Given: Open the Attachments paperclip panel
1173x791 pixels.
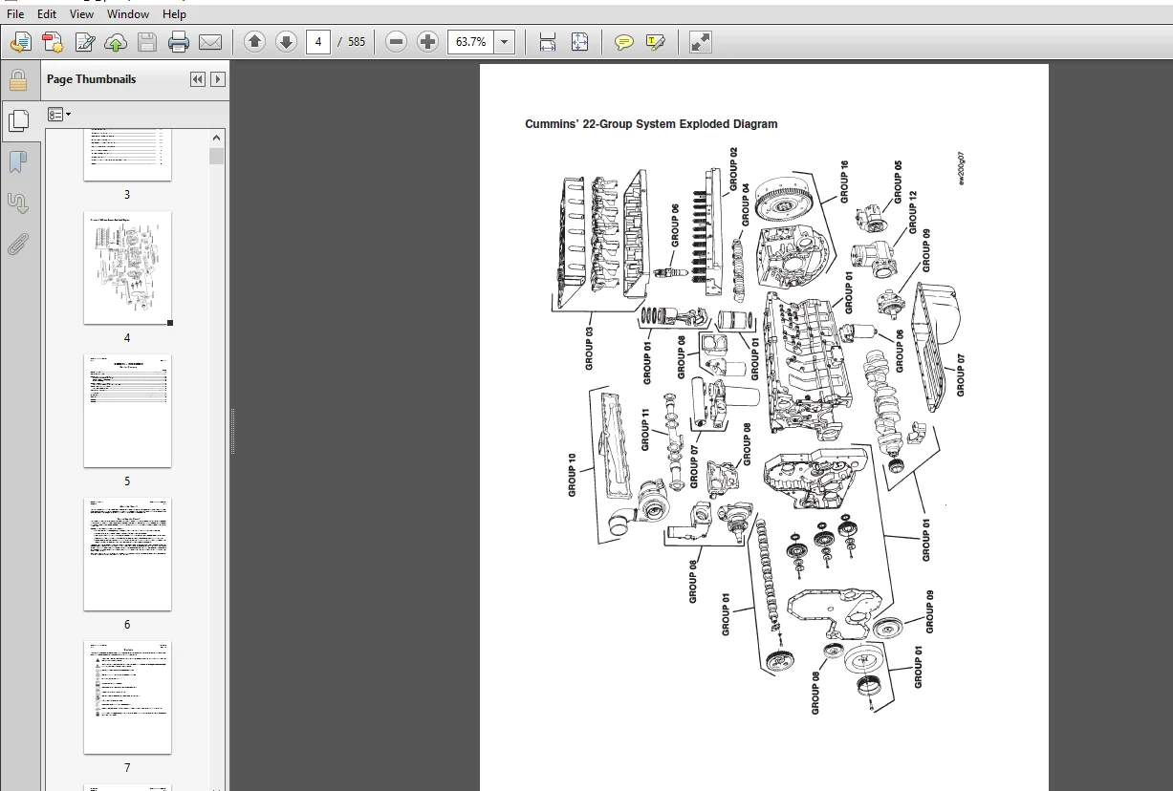Looking at the screenshot, I should pyautogui.click(x=17, y=245).
